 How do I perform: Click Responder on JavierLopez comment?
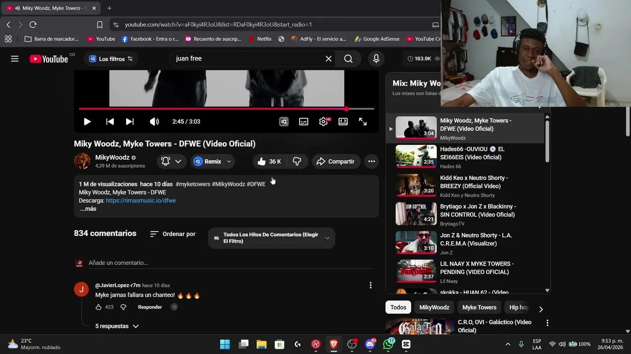pos(150,307)
